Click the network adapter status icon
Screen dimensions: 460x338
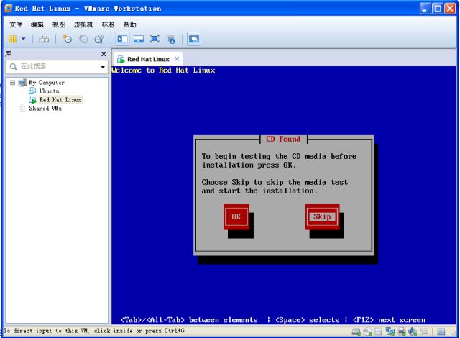[x=390, y=332]
